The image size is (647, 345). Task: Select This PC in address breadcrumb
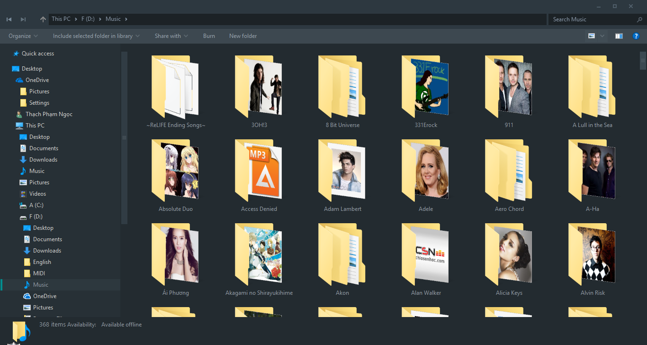pos(61,19)
